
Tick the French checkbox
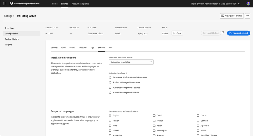point(154,121)
